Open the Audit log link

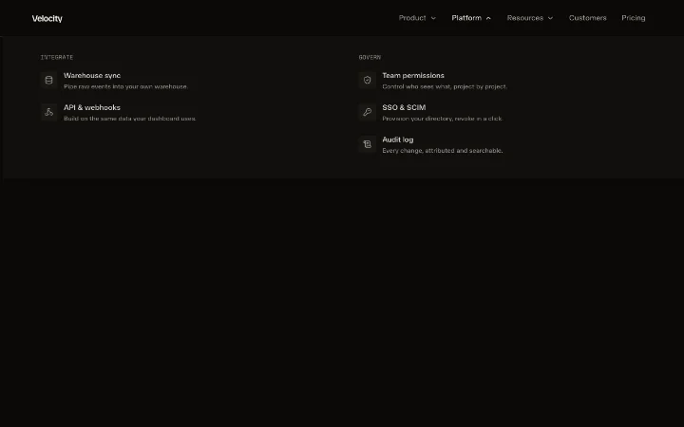pyautogui.click(x=398, y=139)
